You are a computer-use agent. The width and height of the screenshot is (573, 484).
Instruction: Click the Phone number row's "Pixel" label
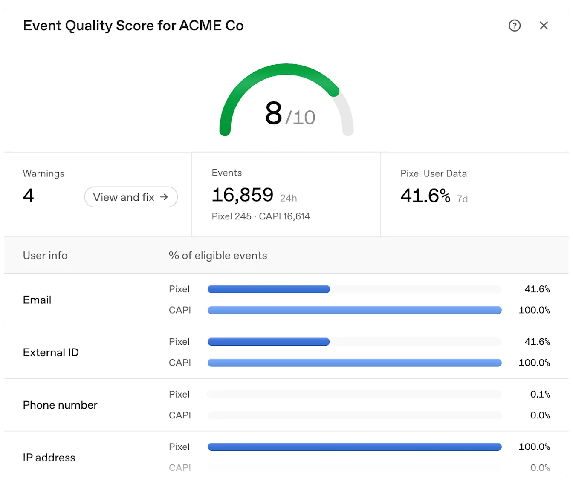(179, 394)
